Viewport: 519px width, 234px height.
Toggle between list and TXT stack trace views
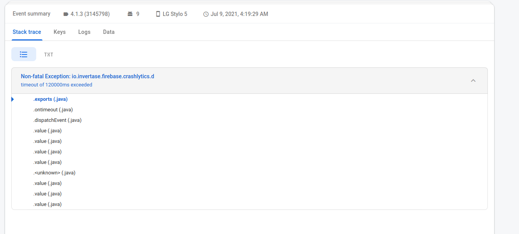point(48,54)
